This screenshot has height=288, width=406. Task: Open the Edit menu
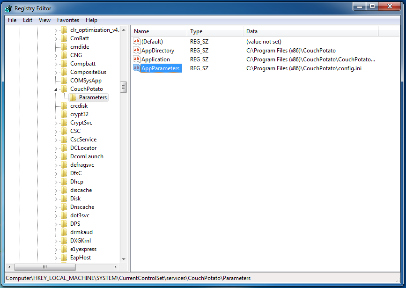[28, 20]
